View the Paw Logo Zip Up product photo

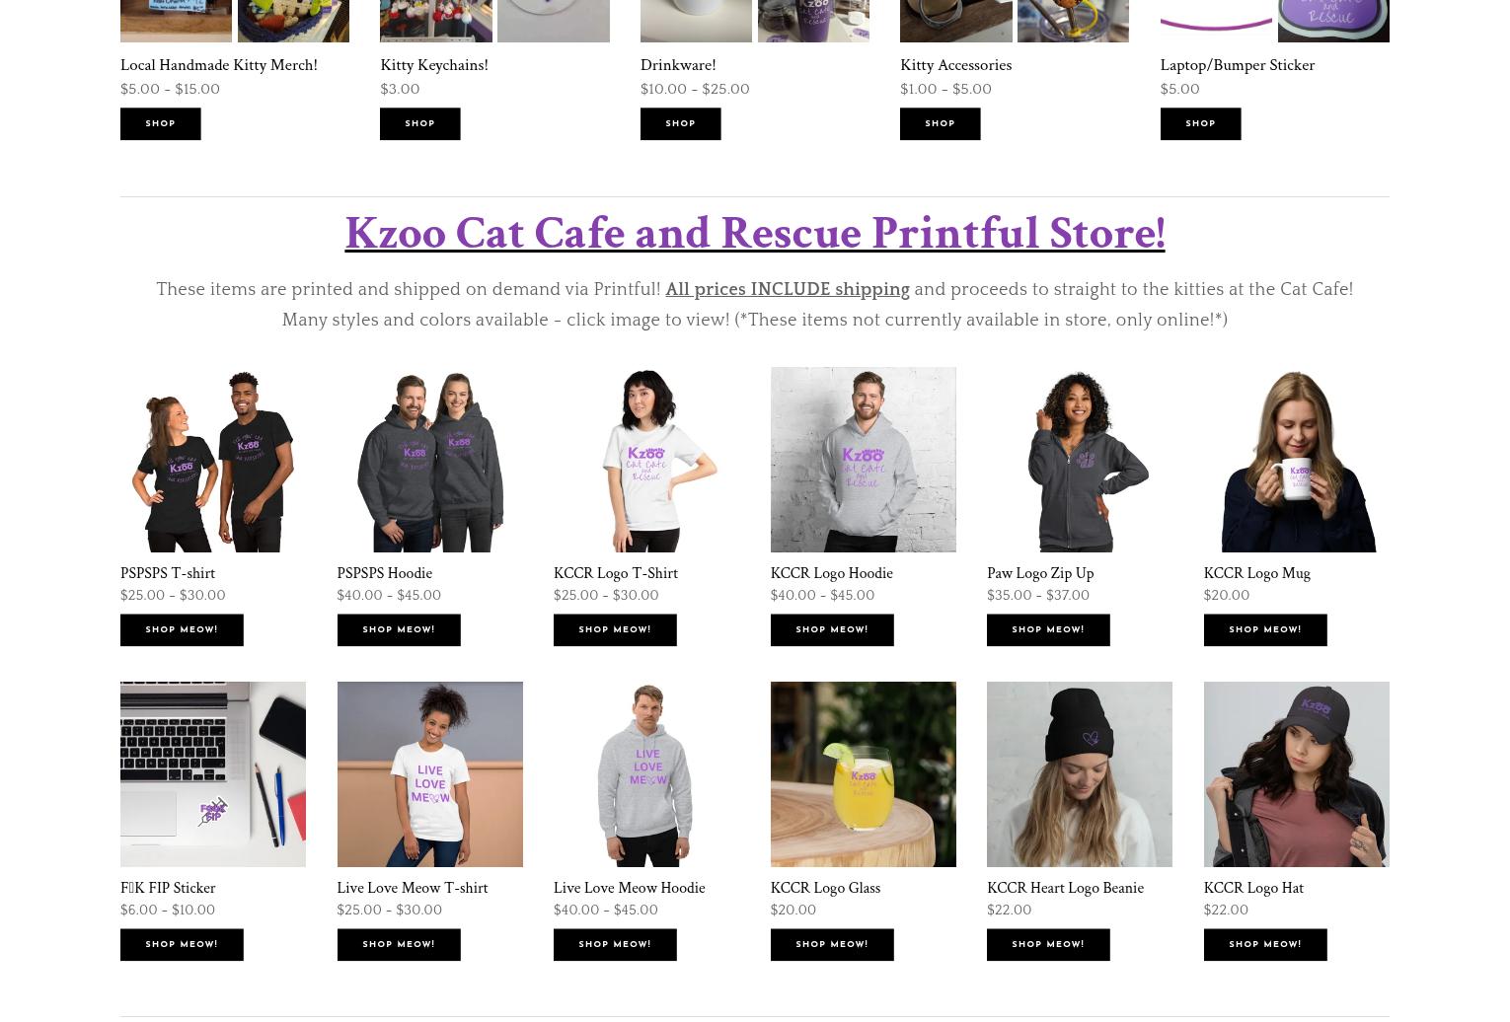click(x=1079, y=459)
